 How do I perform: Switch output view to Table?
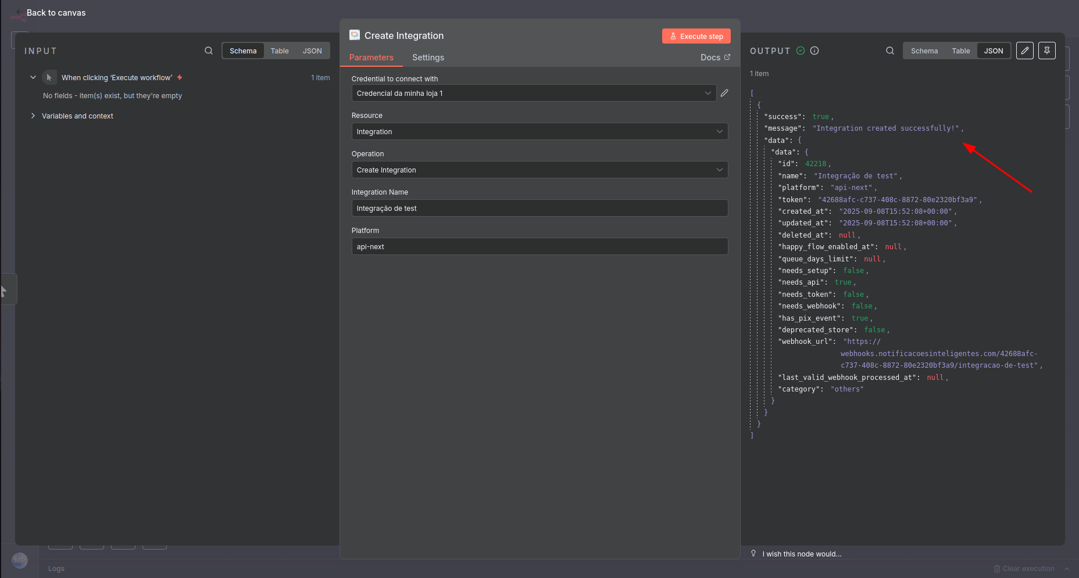pyautogui.click(x=961, y=51)
